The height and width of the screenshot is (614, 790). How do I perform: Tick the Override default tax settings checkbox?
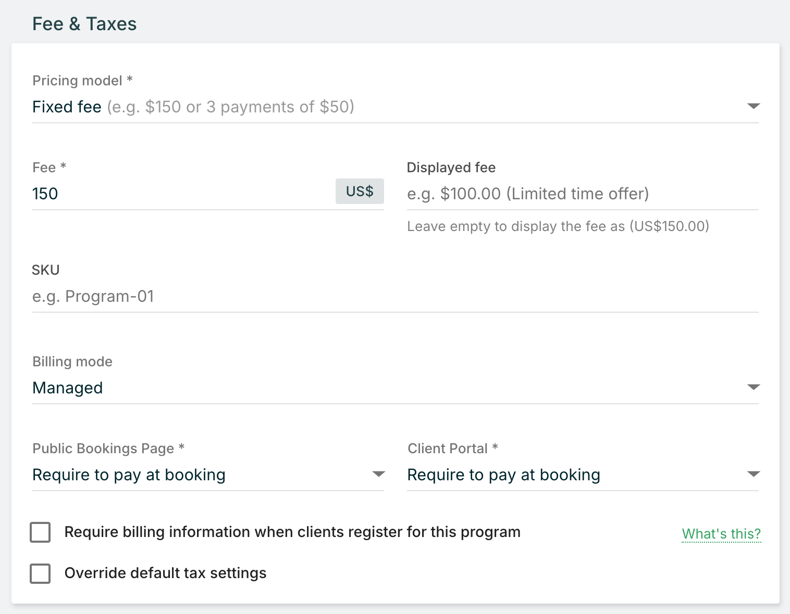(41, 573)
